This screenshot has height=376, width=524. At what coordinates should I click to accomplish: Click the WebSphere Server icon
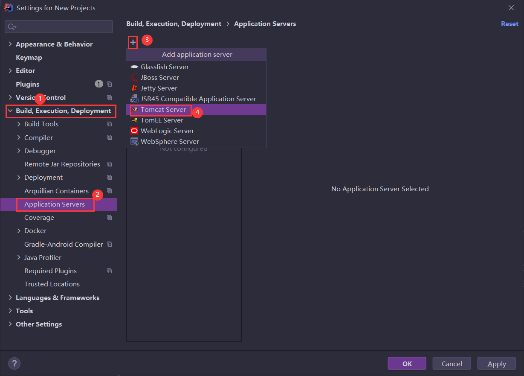pyautogui.click(x=134, y=142)
